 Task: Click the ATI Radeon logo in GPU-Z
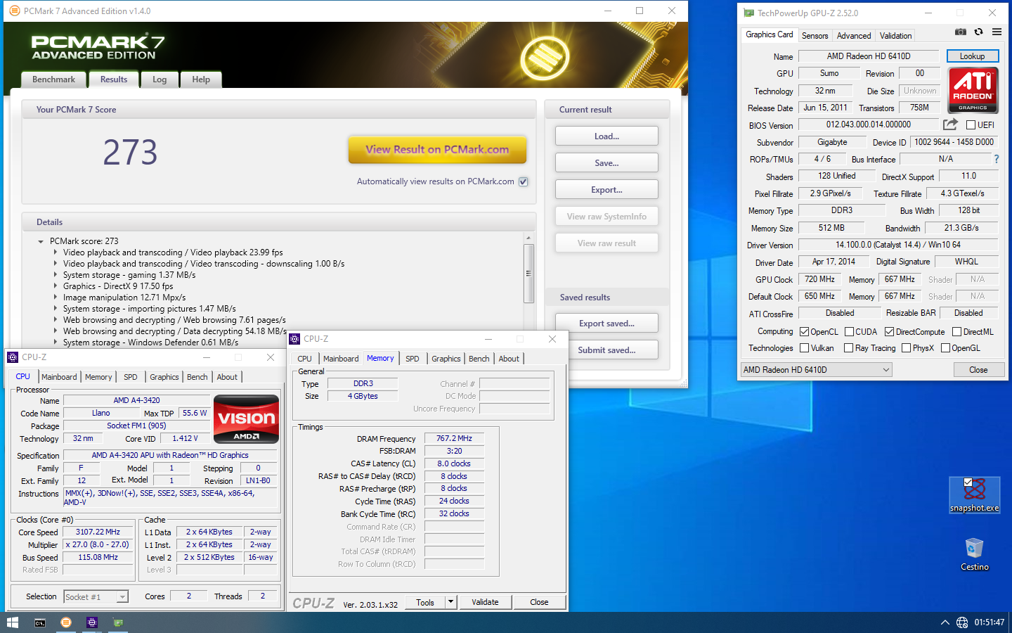click(x=973, y=90)
